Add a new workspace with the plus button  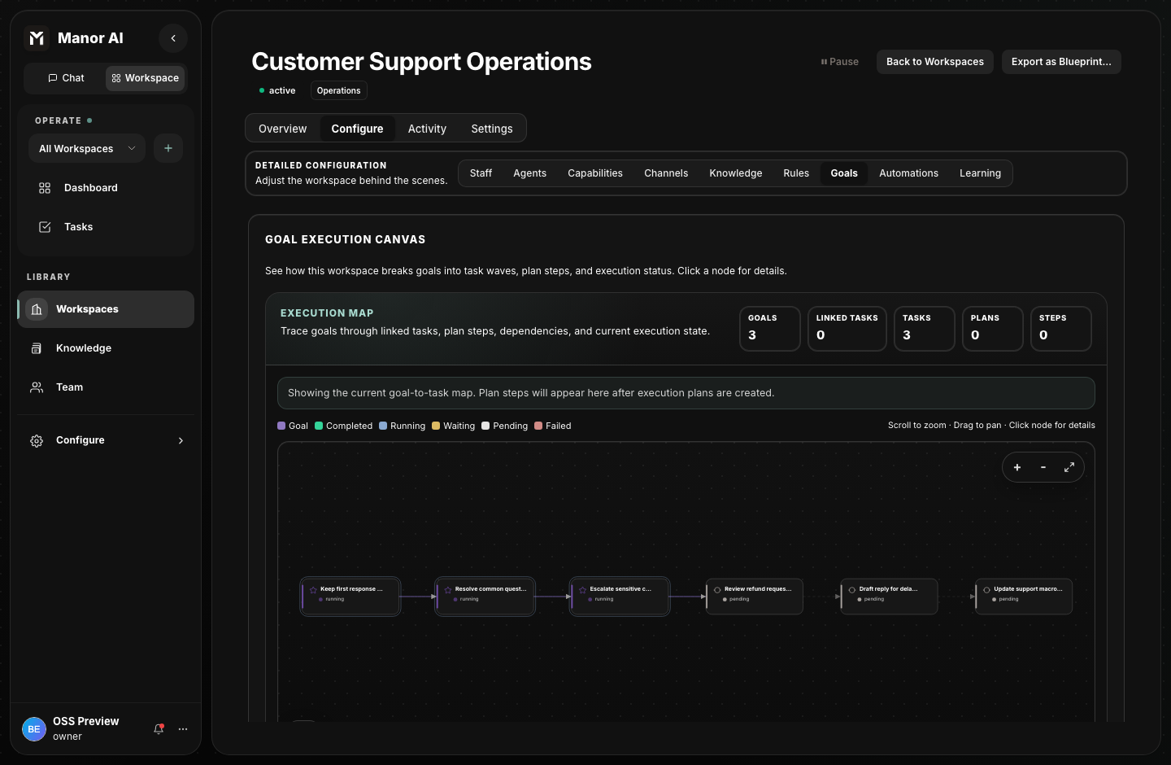click(x=168, y=148)
